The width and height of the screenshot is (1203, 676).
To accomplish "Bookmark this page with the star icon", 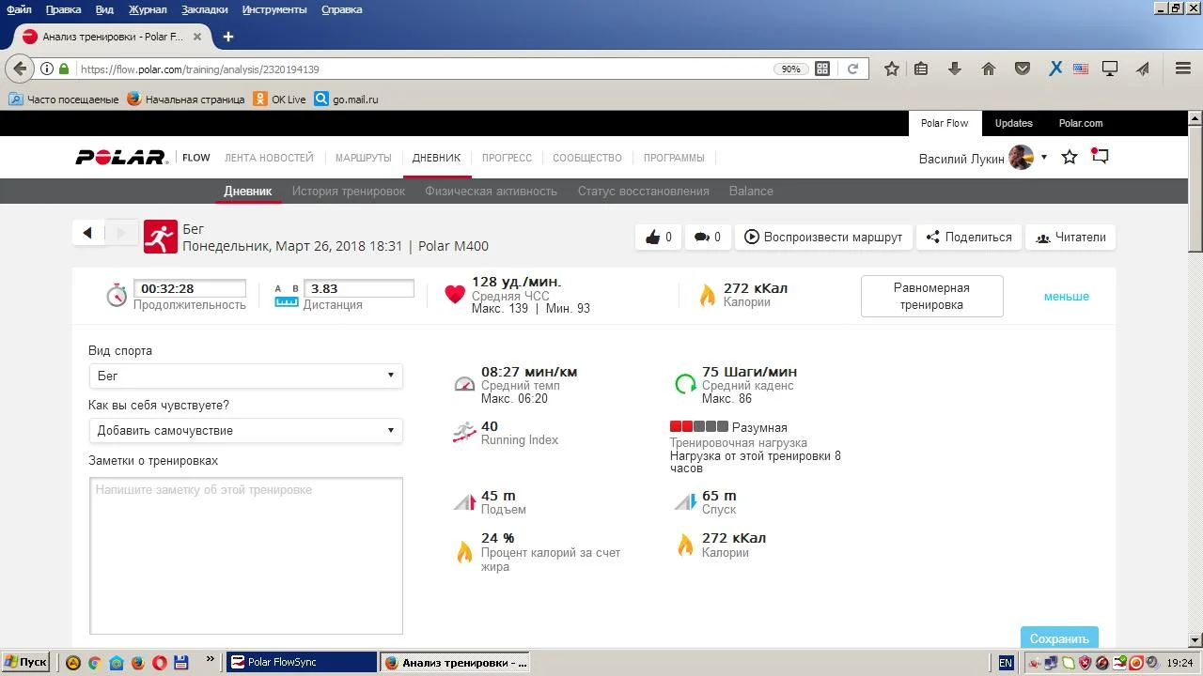I will [892, 69].
